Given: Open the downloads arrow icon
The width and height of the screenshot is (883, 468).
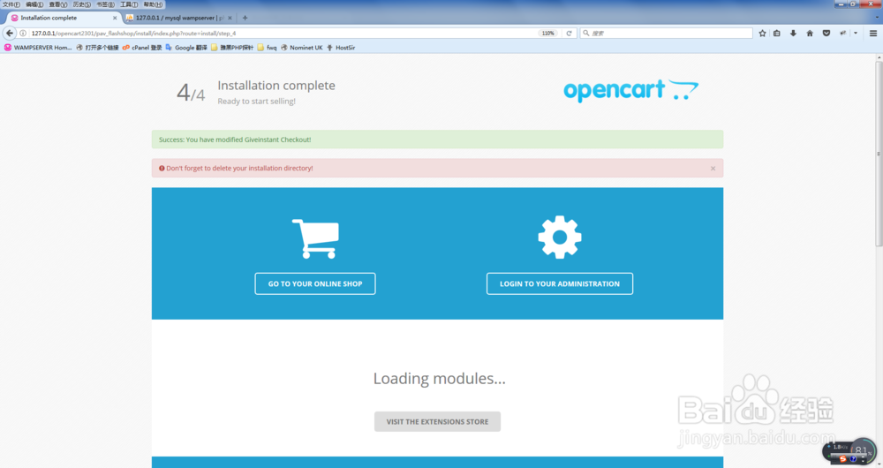Looking at the screenshot, I should (x=793, y=34).
